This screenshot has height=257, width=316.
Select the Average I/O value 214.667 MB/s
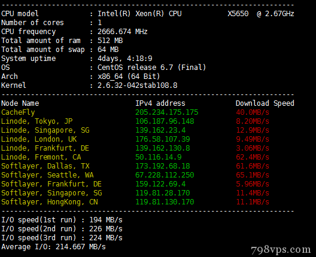(x=81, y=247)
